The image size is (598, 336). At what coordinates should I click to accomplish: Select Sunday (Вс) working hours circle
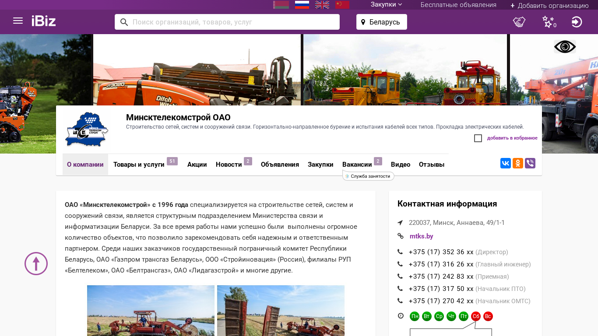tap(488, 316)
